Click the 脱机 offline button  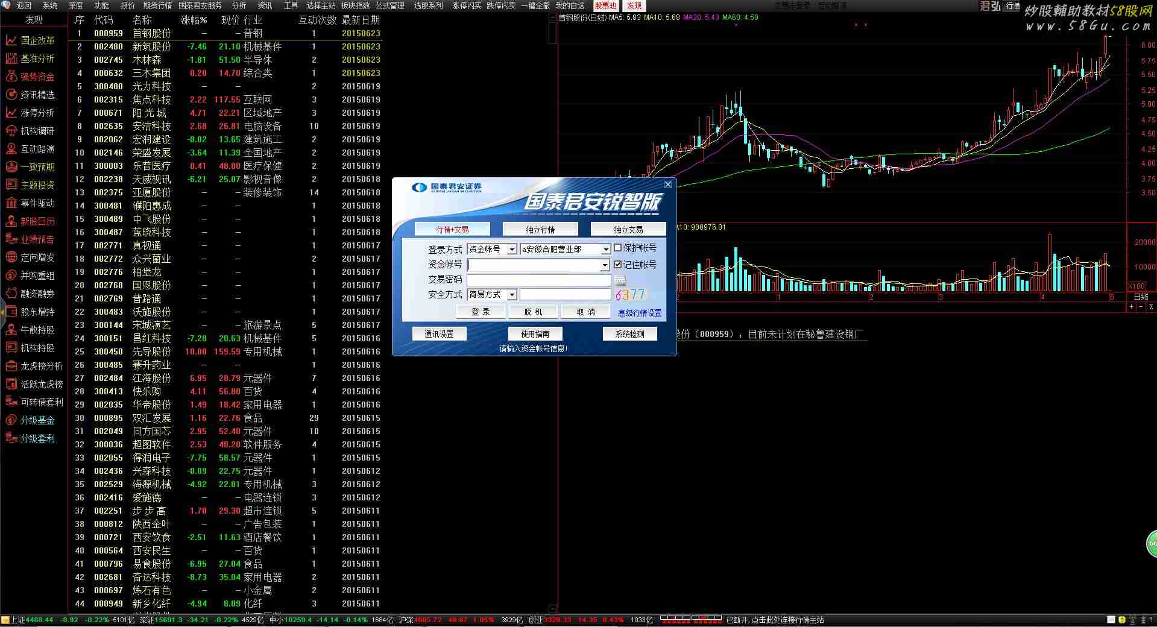coord(533,312)
